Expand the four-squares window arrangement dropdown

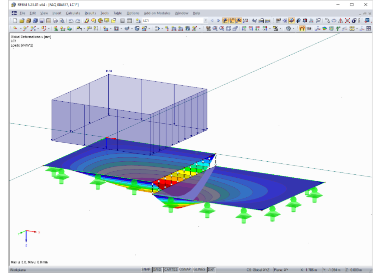click(x=357, y=29)
